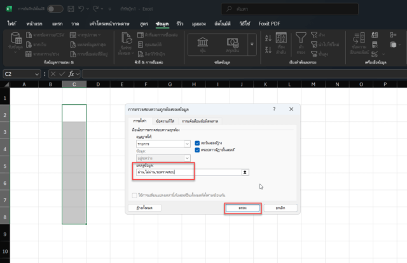Click the Properties icon in connections group

click(x=141, y=44)
